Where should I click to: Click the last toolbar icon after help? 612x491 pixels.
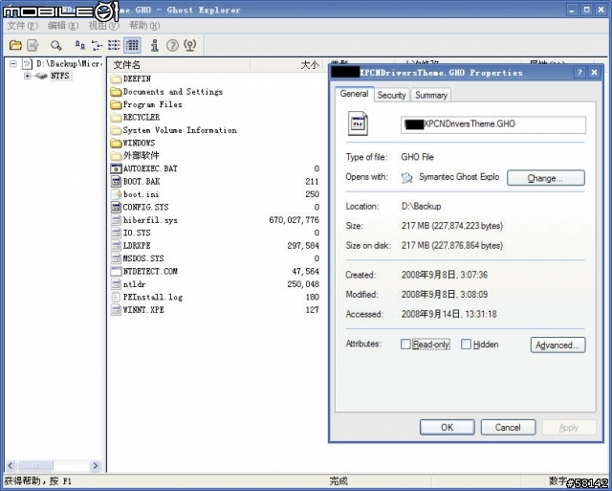(x=190, y=45)
